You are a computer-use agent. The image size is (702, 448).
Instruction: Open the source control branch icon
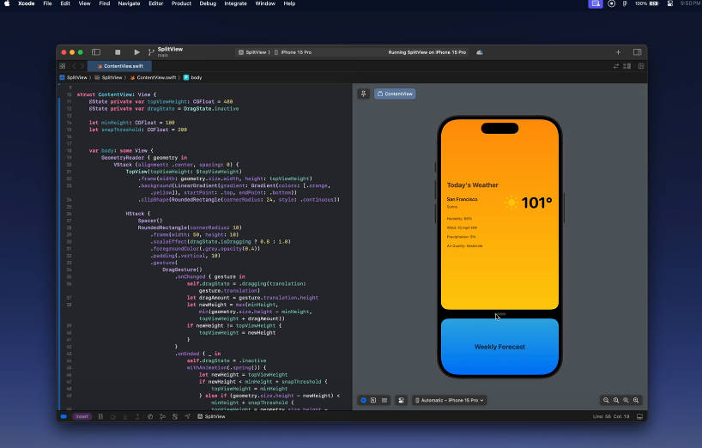pyautogui.click(x=151, y=52)
